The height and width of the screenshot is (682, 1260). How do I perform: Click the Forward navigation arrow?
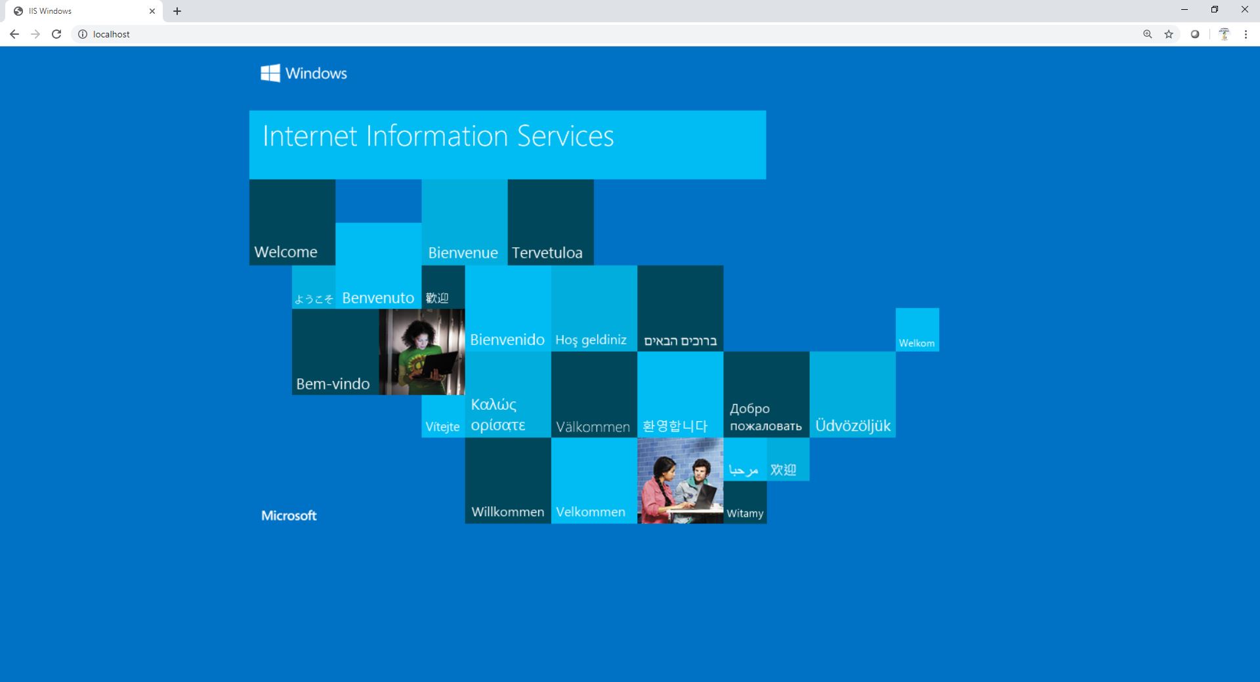click(35, 34)
